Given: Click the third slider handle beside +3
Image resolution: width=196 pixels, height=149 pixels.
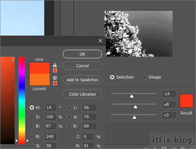Looking at the screenshot, I should pyautogui.click(x=134, y=118).
